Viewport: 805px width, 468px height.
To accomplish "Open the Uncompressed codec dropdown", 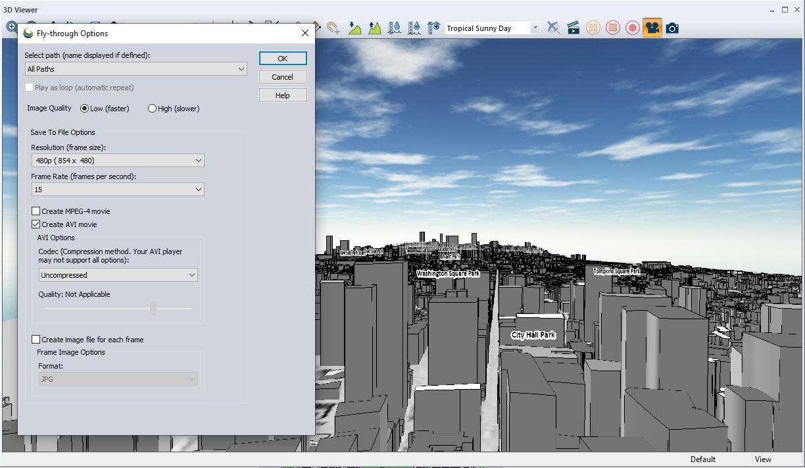I will click(118, 275).
